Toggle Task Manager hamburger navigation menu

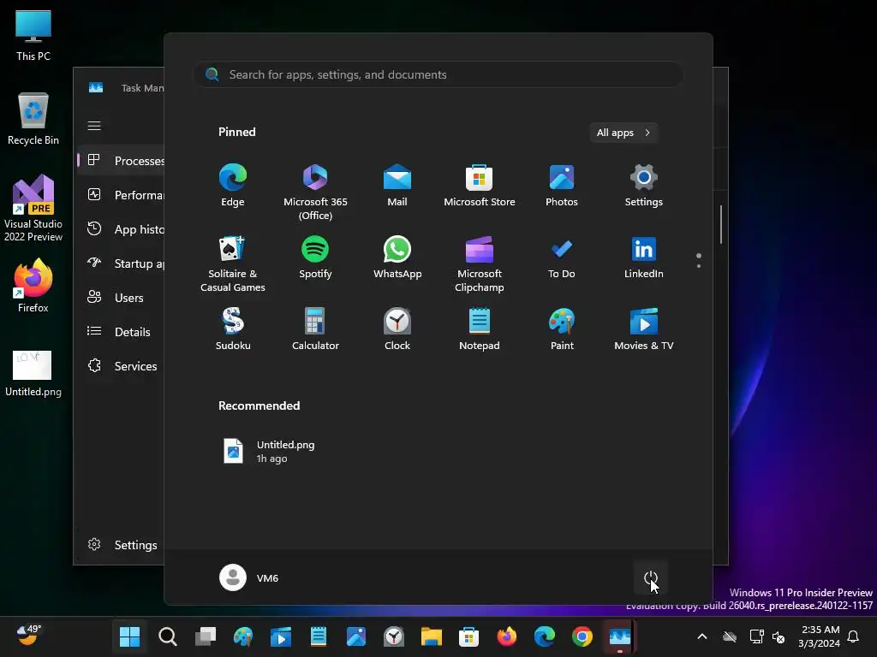tap(94, 126)
